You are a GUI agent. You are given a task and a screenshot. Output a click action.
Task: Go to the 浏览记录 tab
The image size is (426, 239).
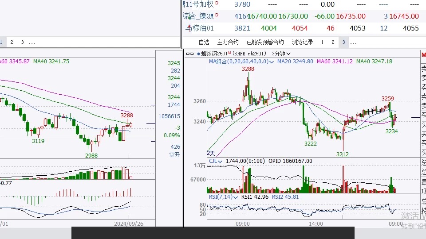302,42
